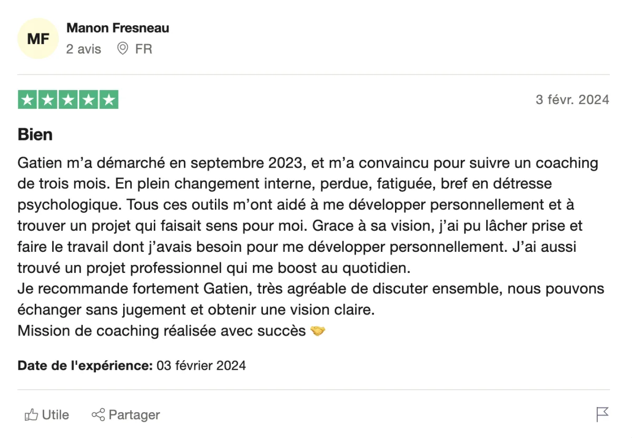
Task: Click the second green rating star
Action: pos(48,100)
